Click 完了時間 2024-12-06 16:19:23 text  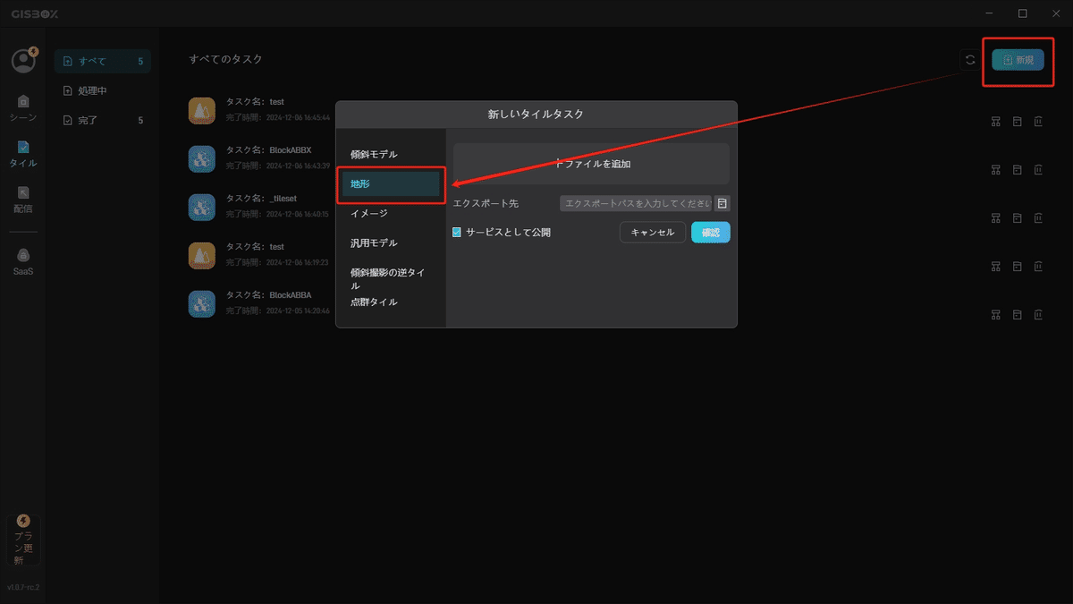[278, 263]
